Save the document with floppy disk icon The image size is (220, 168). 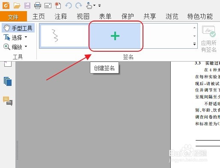27,6
